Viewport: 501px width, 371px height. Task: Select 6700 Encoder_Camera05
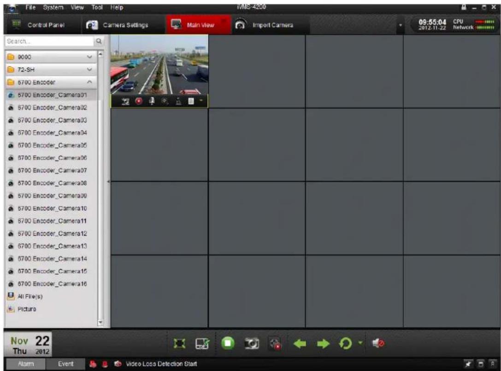coord(51,145)
